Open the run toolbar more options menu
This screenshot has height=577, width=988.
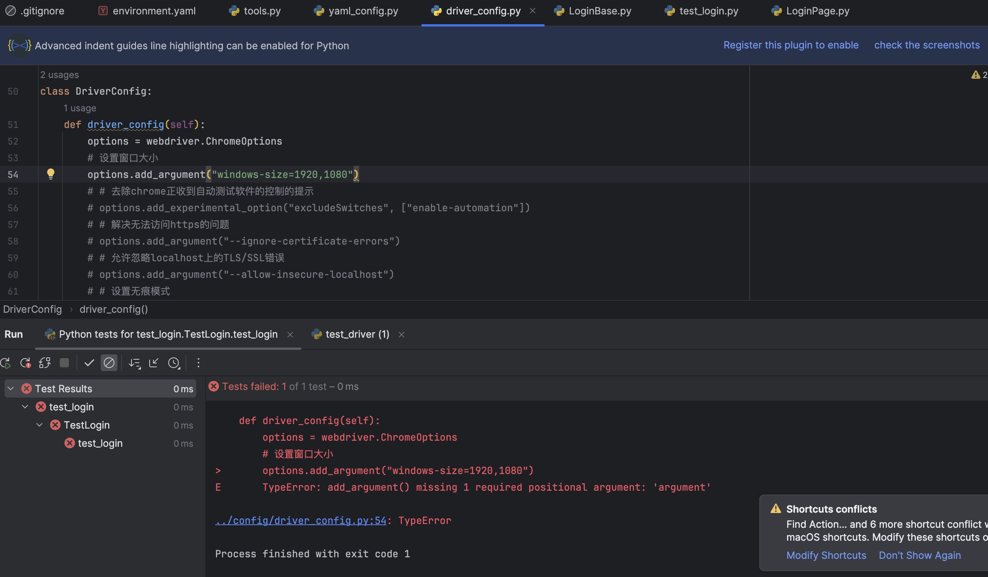[x=199, y=363]
